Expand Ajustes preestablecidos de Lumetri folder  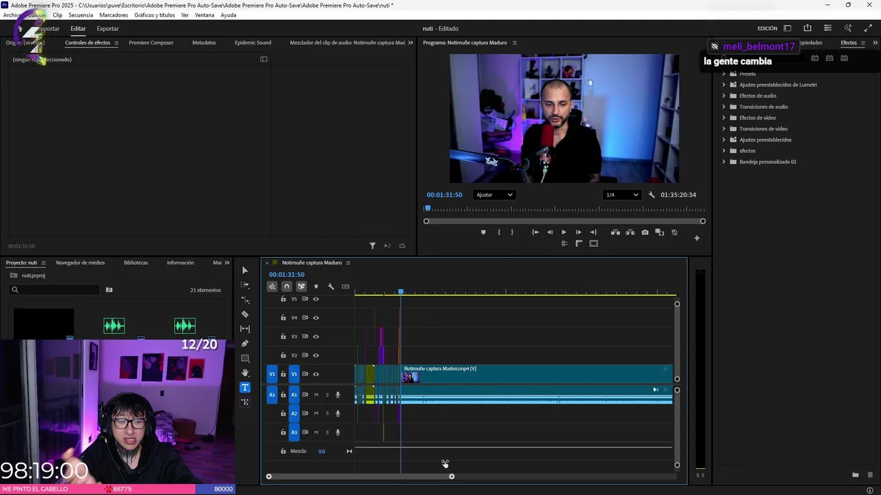tap(723, 85)
